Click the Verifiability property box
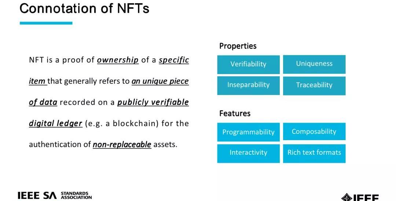Image resolution: width=396 pixels, height=201 pixels. tap(248, 65)
